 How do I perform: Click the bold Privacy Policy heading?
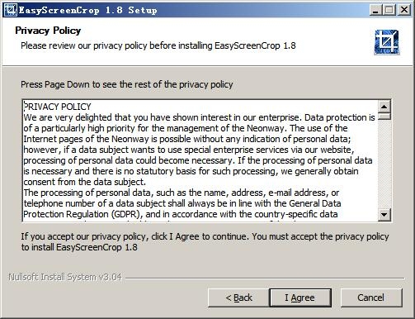pyautogui.click(x=48, y=31)
